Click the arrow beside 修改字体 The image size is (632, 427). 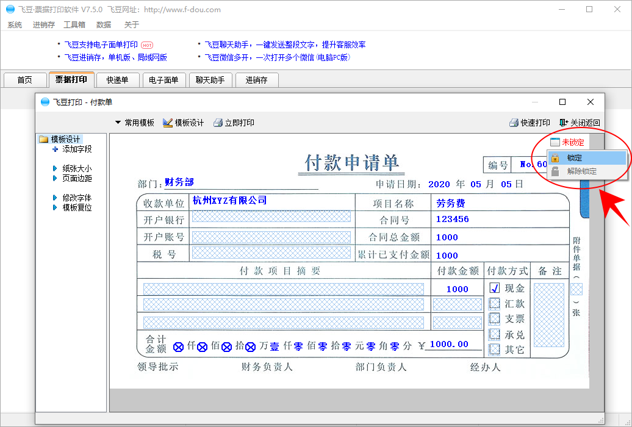(x=55, y=198)
